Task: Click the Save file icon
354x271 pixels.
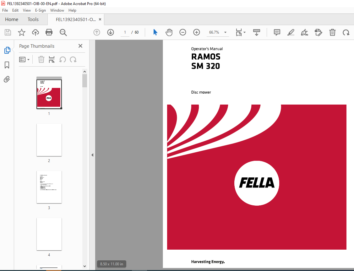Action: click(x=8, y=32)
